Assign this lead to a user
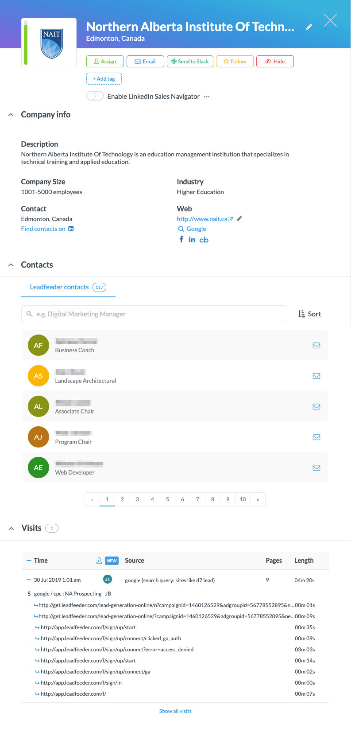 pos(105,61)
